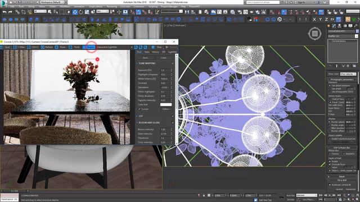Click the Exposure (EV) value field
Image resolution: width=360 pixels, height=202 pixels.
[x=165, y=70]
